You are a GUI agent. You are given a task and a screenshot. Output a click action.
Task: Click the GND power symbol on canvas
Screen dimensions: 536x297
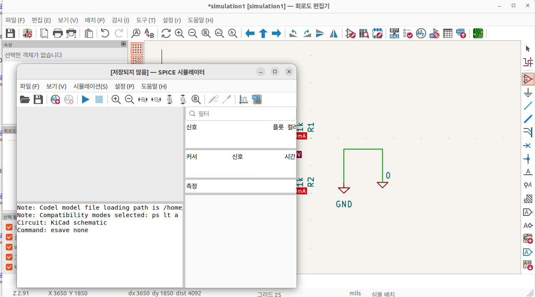point(344,190)
